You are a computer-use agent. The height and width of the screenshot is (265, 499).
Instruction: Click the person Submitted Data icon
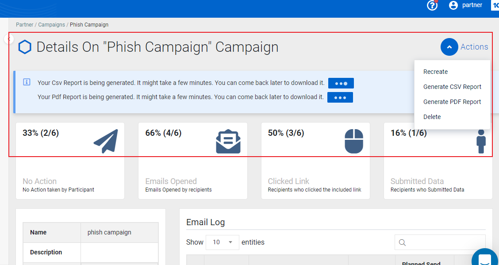coord(481,141)
